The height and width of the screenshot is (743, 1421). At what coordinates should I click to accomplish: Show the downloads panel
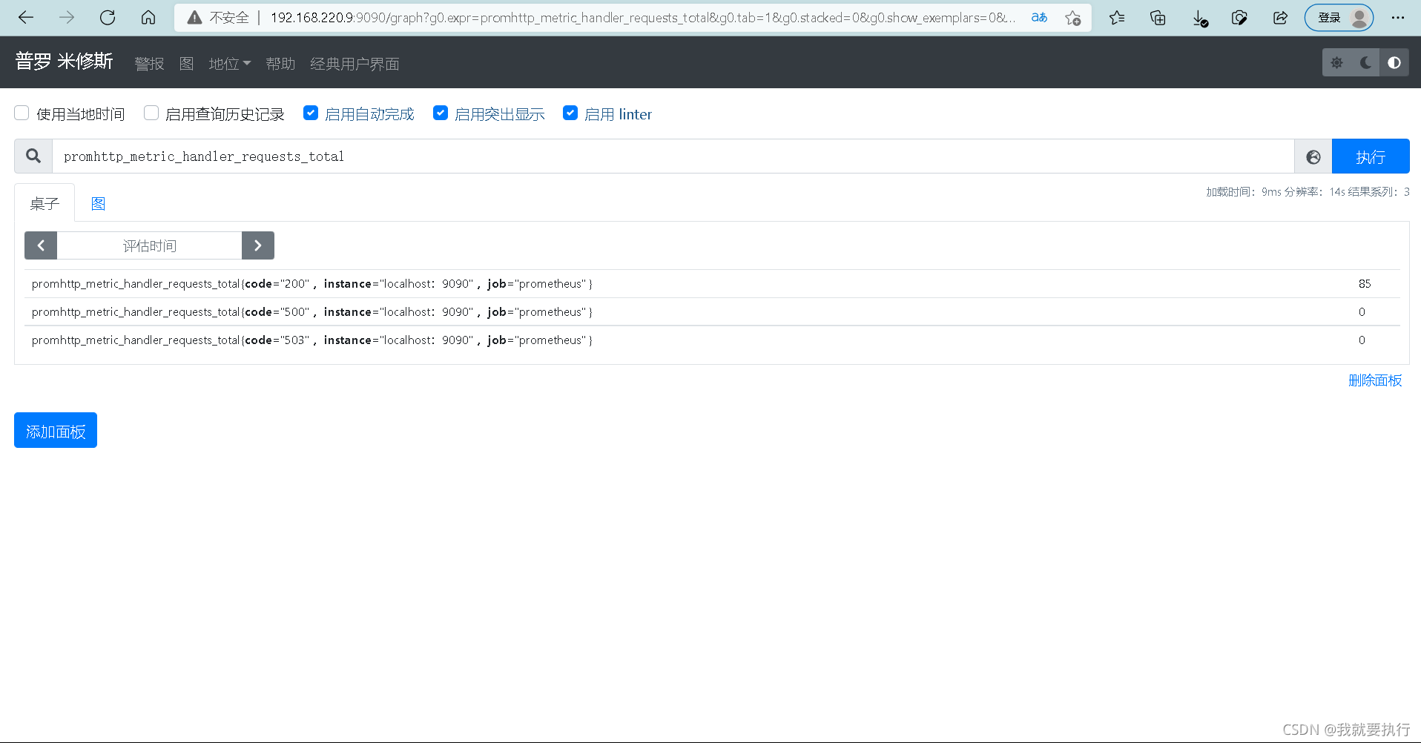(1199, 18)
